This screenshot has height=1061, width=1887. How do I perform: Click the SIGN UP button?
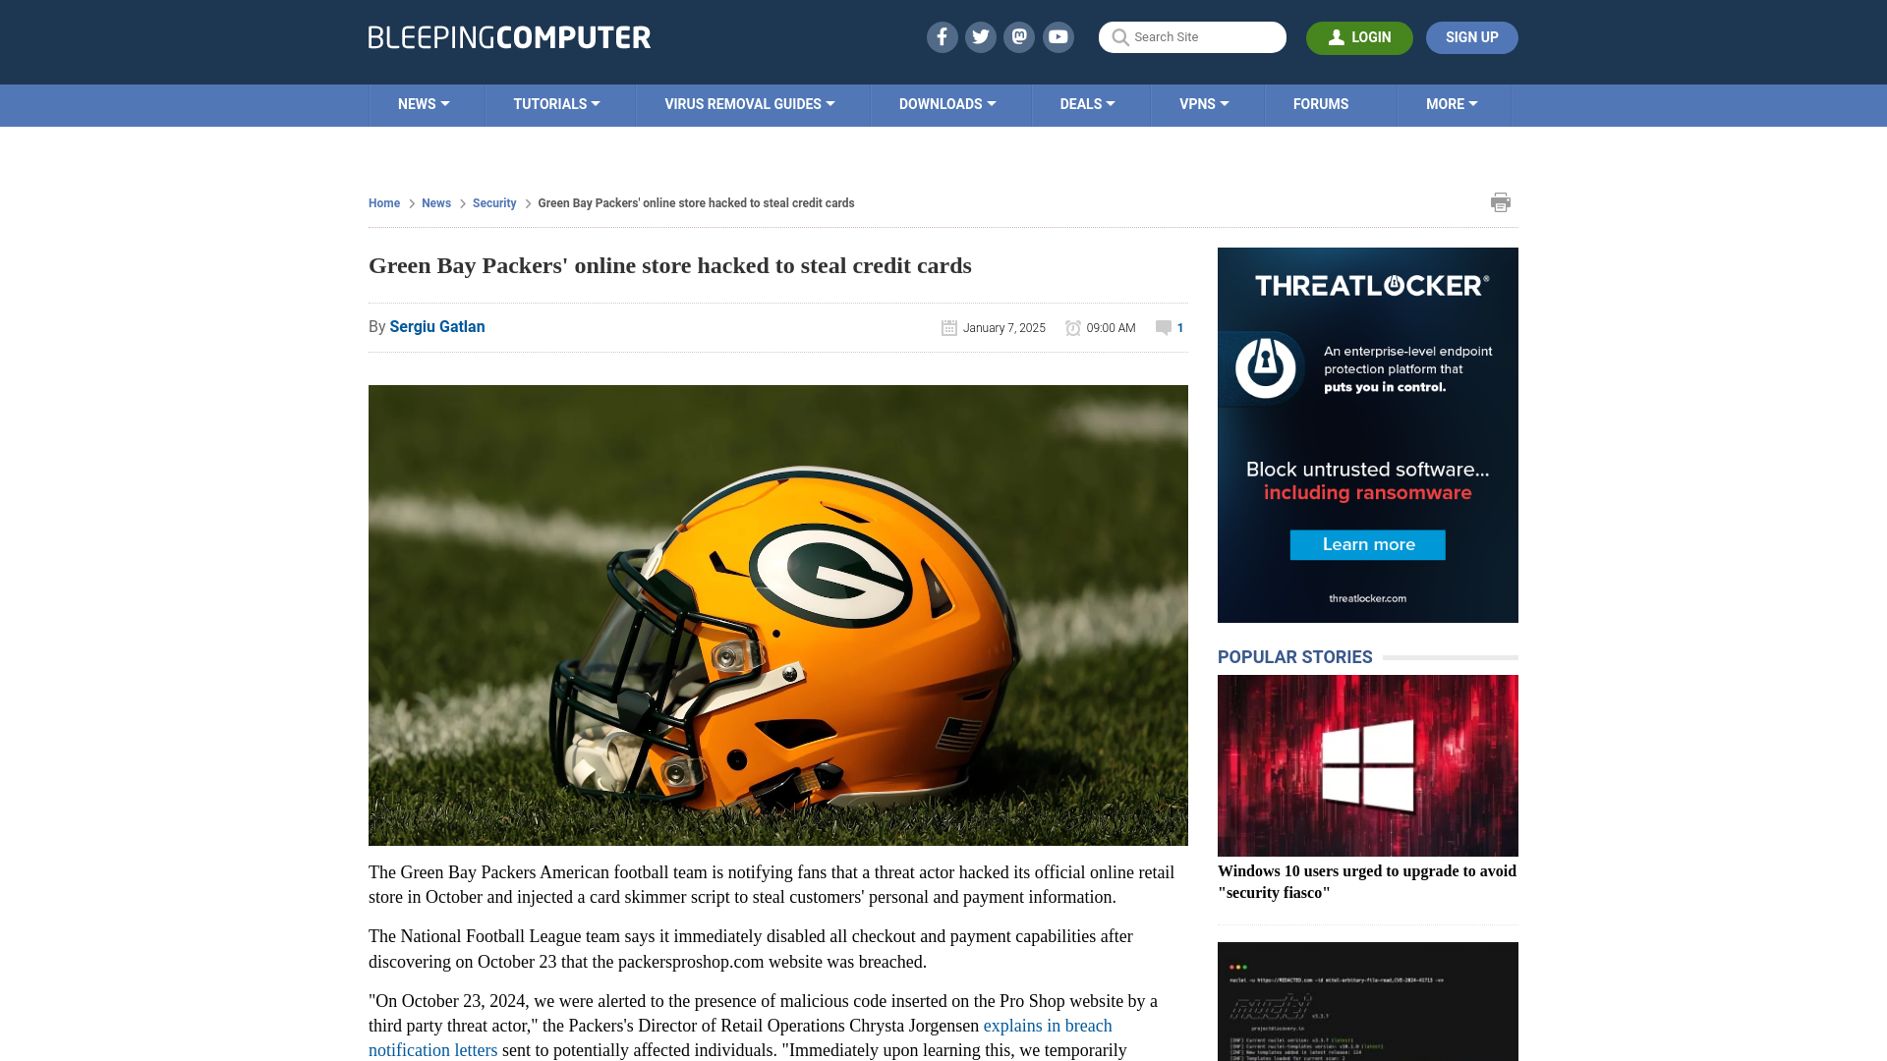(x=1471, y=36)
